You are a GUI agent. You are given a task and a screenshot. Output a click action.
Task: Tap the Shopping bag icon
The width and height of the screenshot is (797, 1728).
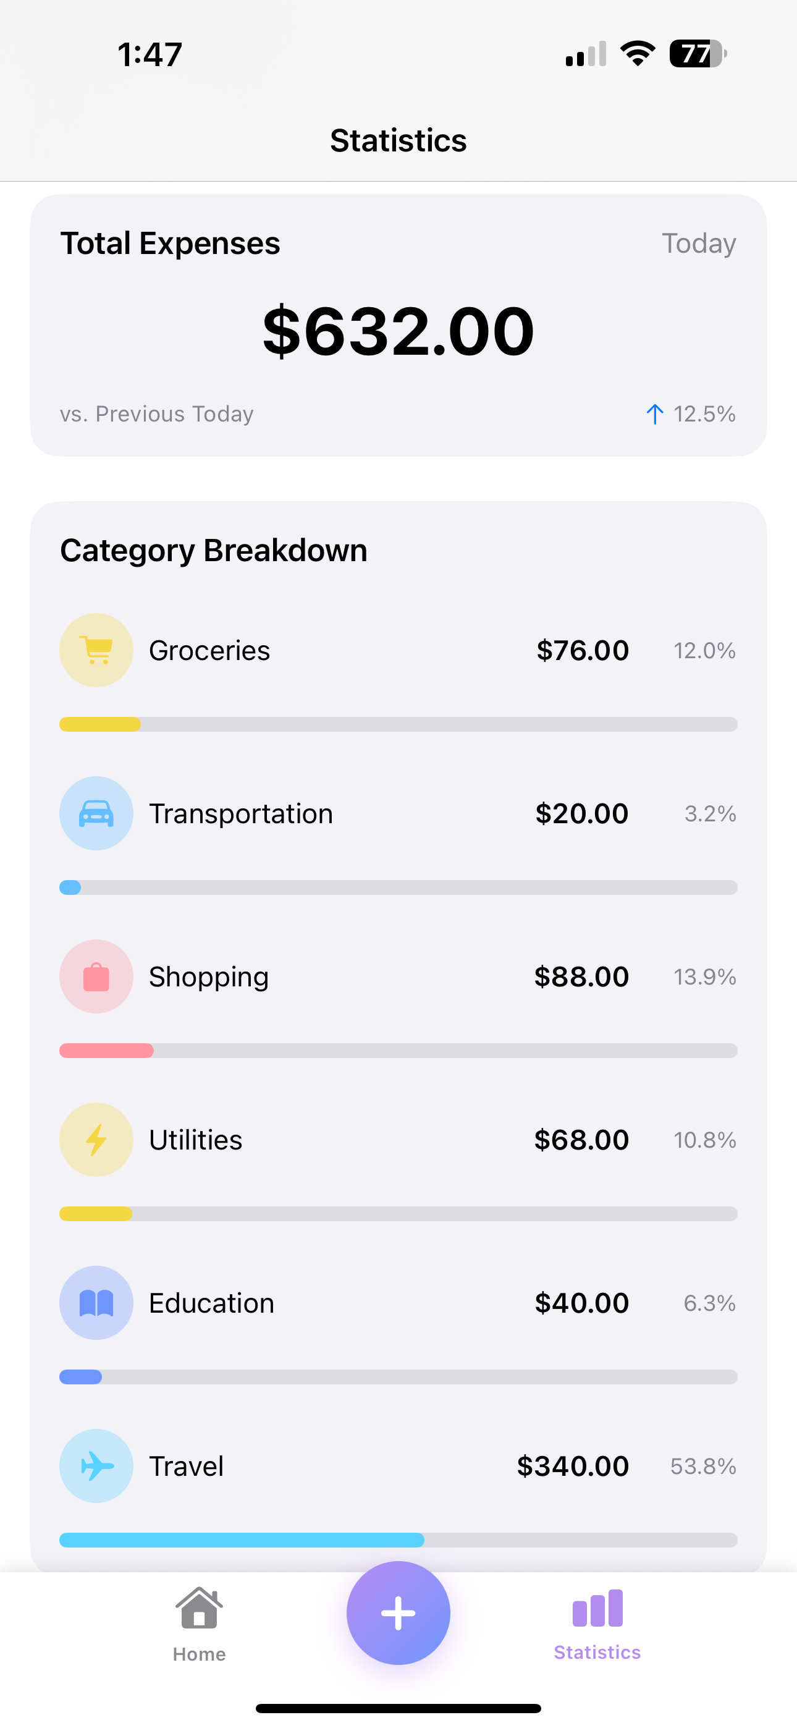(x=96, y=976)
